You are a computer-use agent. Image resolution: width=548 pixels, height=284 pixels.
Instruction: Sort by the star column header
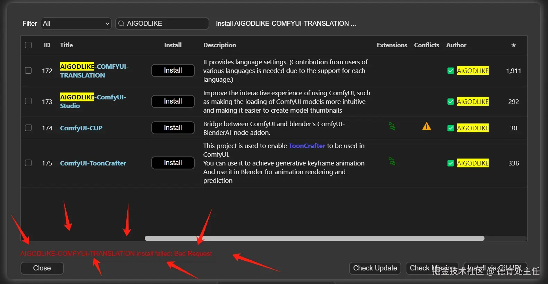(514, 45)
